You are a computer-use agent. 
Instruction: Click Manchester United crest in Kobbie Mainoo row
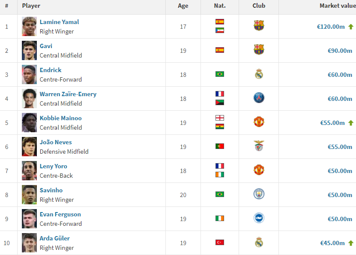click(259, 122)
